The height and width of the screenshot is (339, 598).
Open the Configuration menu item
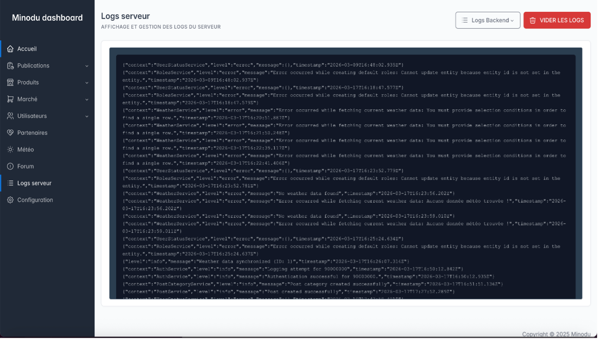point(47,200)
